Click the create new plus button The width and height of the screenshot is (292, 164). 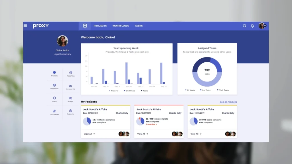pos(84,25)
